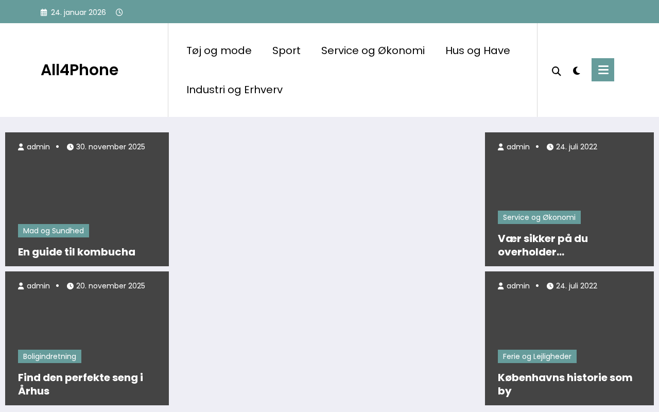The image size is (659, 412).
Task: Read the En guide til kombucha article
Action: click(x=77, y=252)
